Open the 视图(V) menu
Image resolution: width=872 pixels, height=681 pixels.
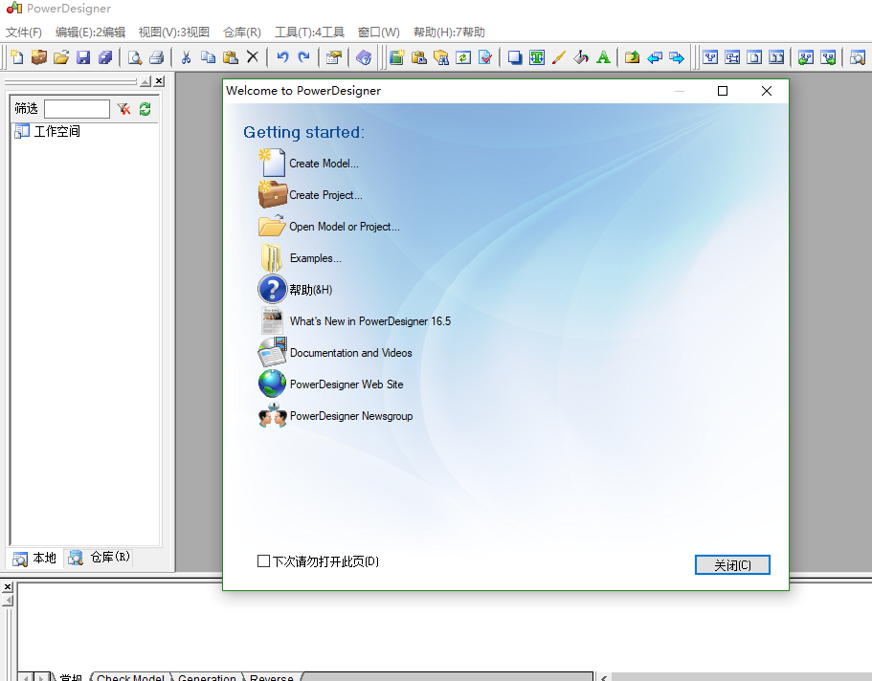(174, 33)
